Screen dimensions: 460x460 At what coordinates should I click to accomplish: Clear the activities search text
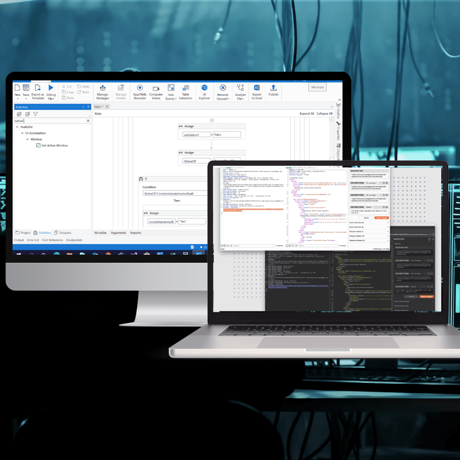tap(88, 121)
